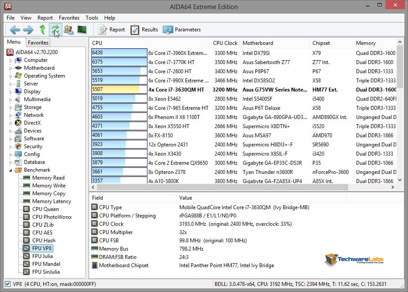Image resolution: width=408 pixels, height=292 pixels.
Task: Expand the Motherboard tree node
Action: click(x=10, y=68)
